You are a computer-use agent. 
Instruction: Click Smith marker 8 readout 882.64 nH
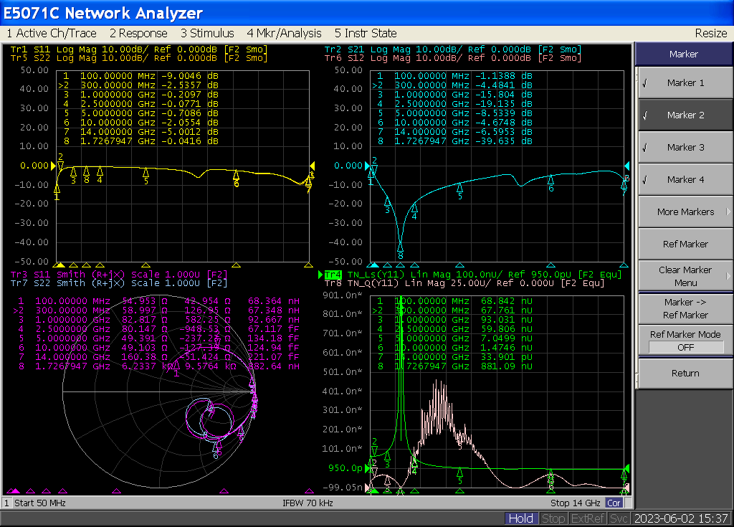point(274,367)
